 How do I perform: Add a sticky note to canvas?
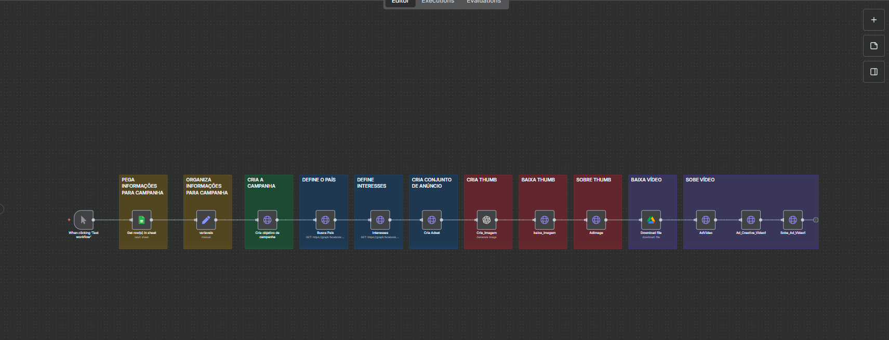(x=873, y=46)
